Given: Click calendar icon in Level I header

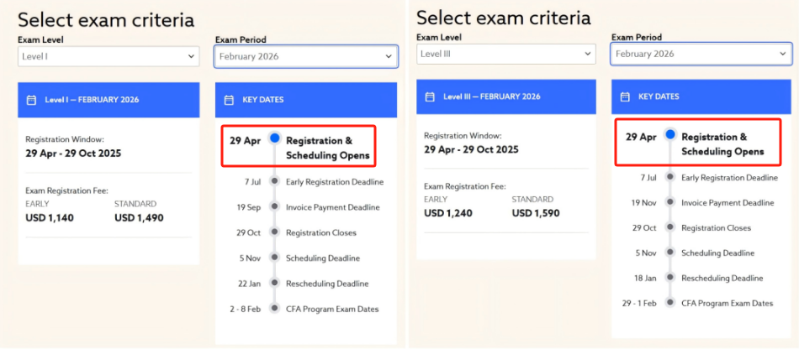Looking at the screenshot, I should [31, 100].
